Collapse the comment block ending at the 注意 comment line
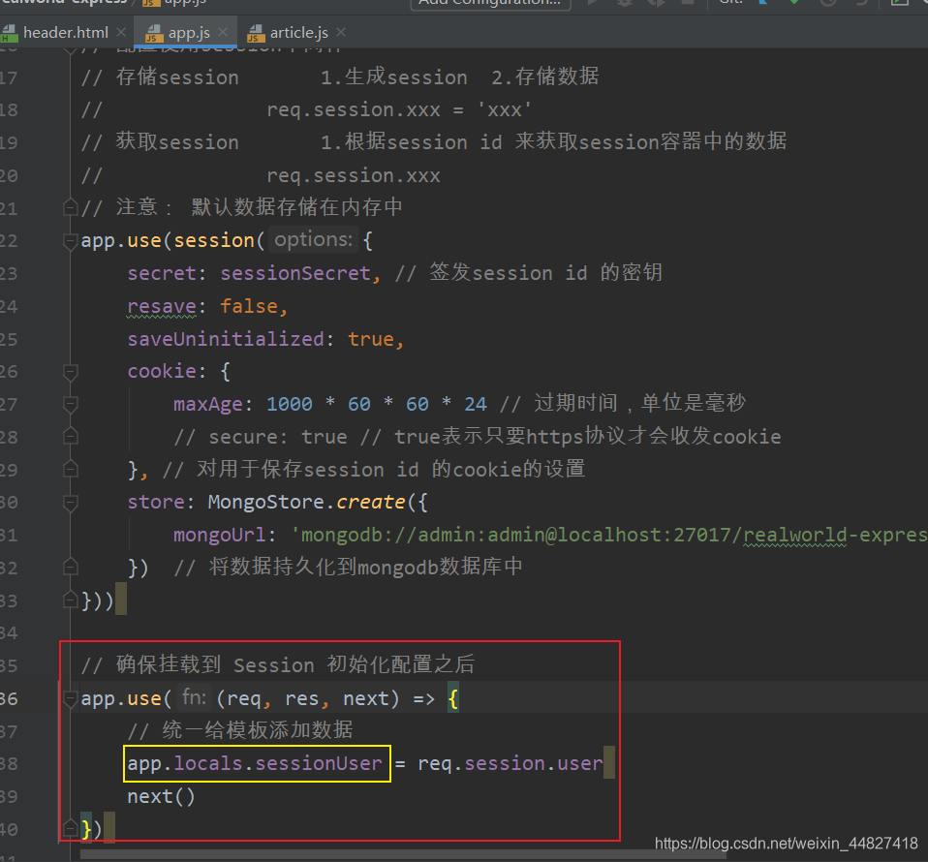Image resolution: width=928 pixels, height=862 pixels. (x=71, y=207)
